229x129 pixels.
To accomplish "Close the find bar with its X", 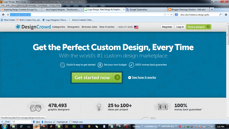I will tap(2, 122).
